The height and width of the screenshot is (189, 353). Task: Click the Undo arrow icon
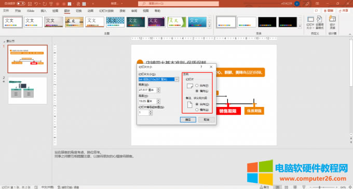pos(36,4)
